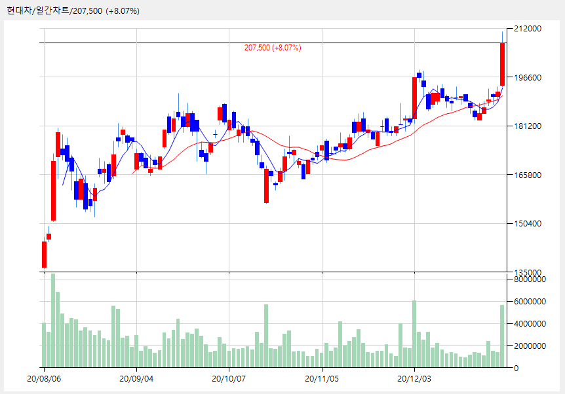Select the last volume bar at far right
Image resolution: width=565 pixels, height=394 pixels.
tap(502, 336)
